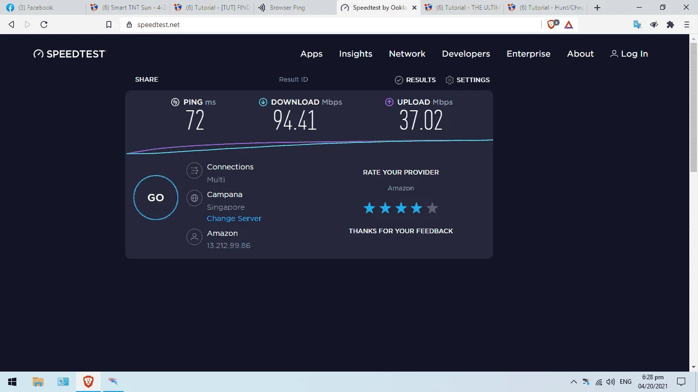Click the Log In person icon
This screenshot has height=392, width=698.
[614, 54]
